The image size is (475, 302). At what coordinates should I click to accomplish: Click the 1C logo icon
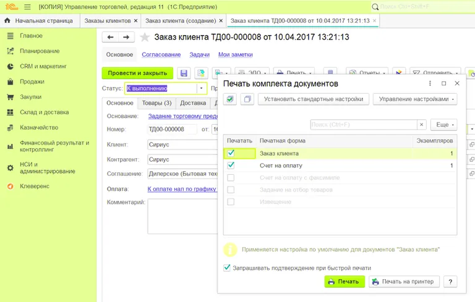pos(12,7)
